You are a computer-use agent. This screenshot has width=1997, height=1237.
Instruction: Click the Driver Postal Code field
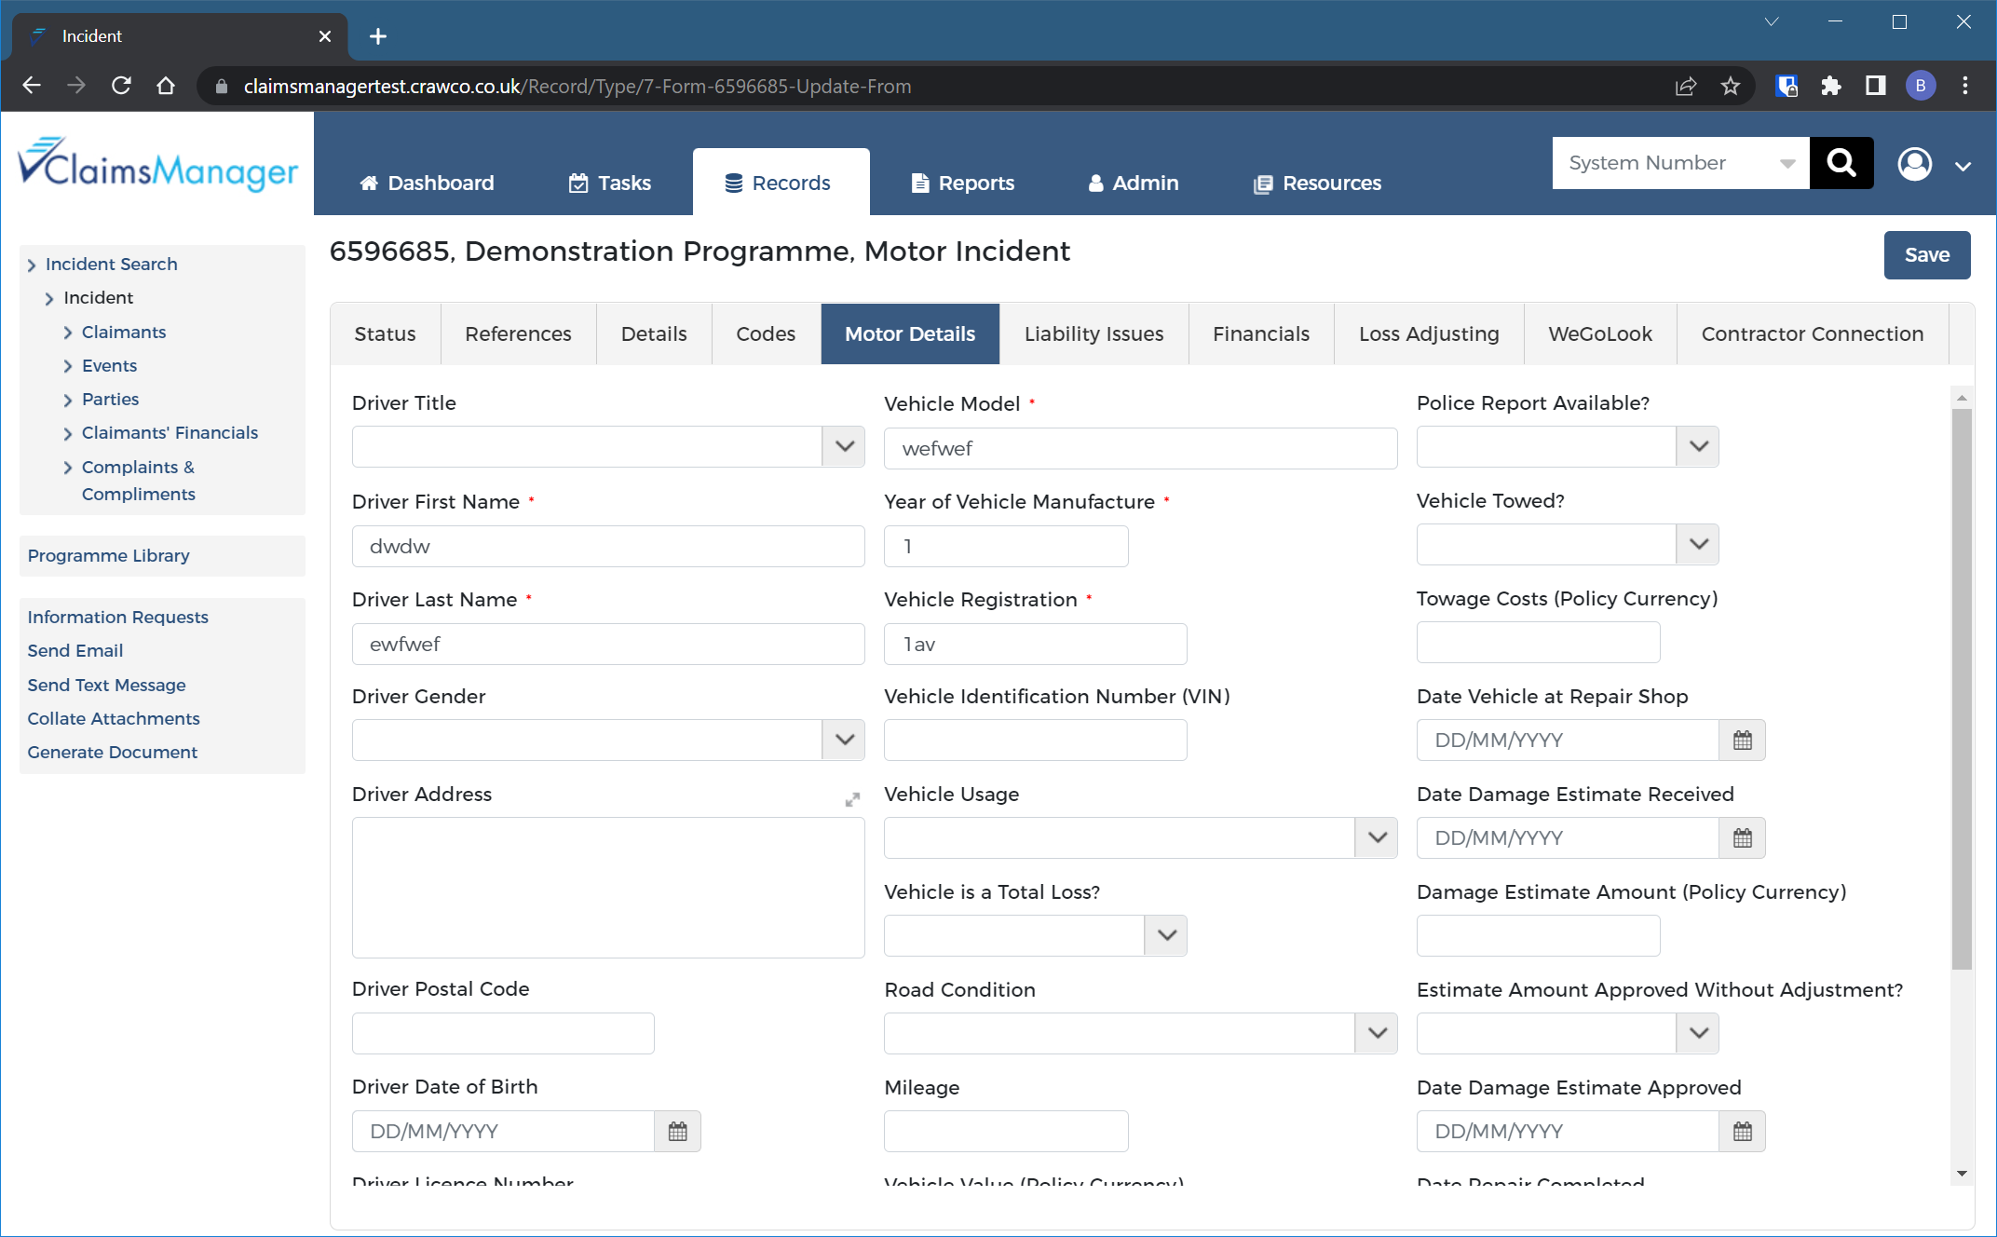click(503, 1033)
